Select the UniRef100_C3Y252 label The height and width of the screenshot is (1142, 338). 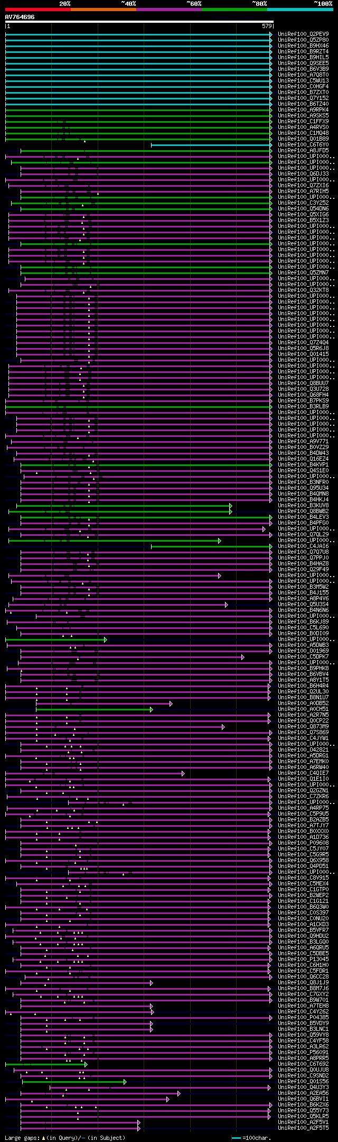[303, 203]
